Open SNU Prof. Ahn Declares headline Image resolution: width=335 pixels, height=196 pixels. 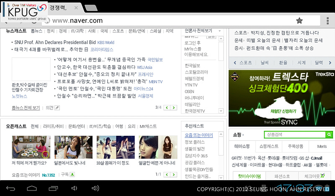55,42
